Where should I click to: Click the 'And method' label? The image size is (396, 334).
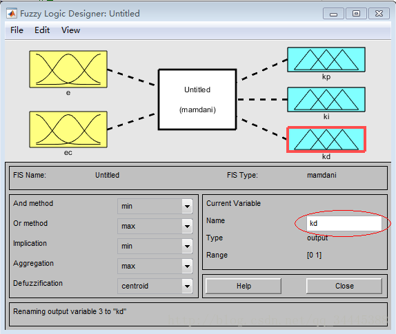pos(33,203)
